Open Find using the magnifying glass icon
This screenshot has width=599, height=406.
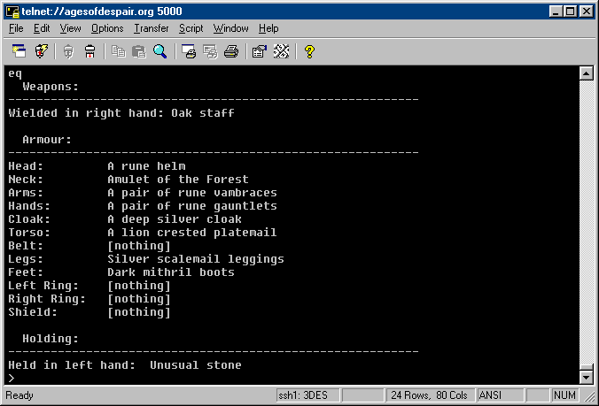pos(159,51)
